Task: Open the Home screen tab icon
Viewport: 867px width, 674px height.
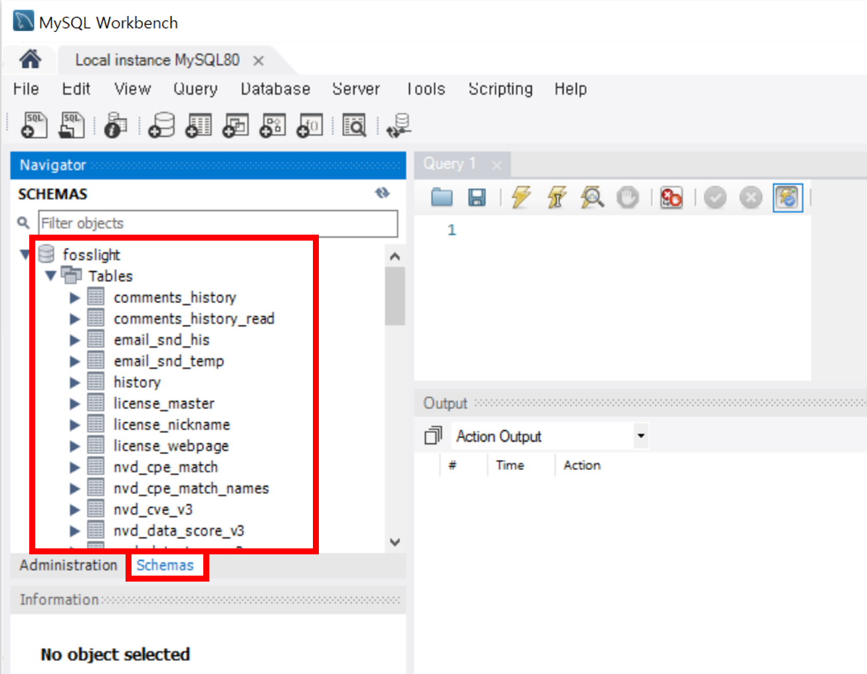Action: 30,59
